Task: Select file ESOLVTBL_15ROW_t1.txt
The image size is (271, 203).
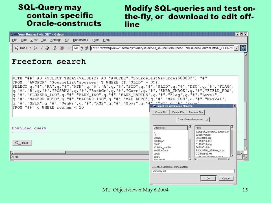Action: point(210,150)
